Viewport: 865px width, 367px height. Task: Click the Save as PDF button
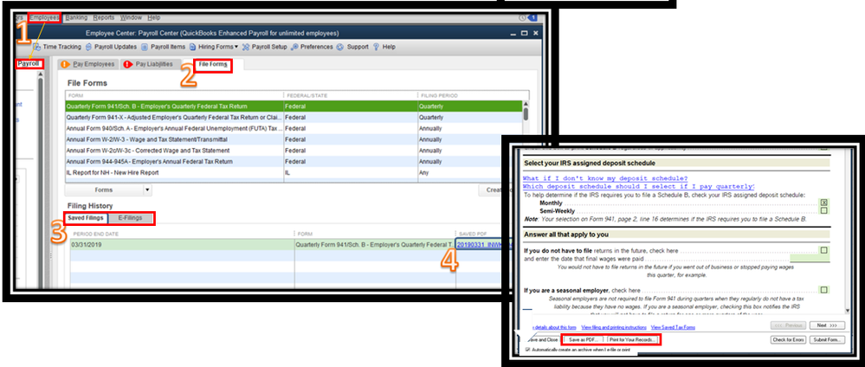tap(583, 340)
